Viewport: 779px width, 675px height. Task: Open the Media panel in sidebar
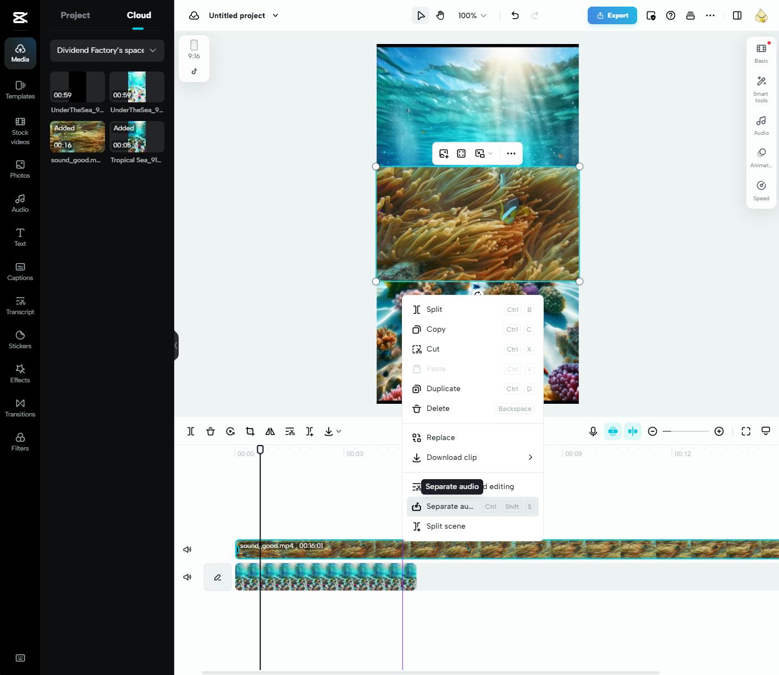pyautogui.click(x=20, y=53)
